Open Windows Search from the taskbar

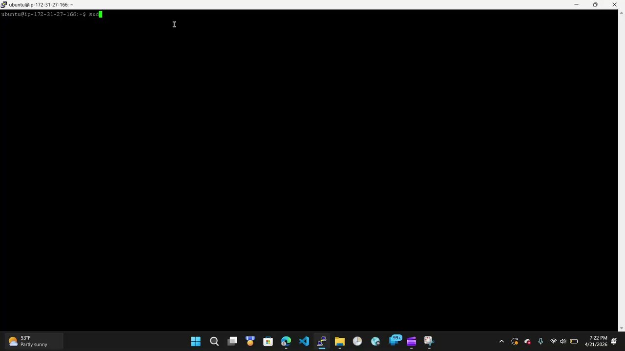(x=214, y=341)
